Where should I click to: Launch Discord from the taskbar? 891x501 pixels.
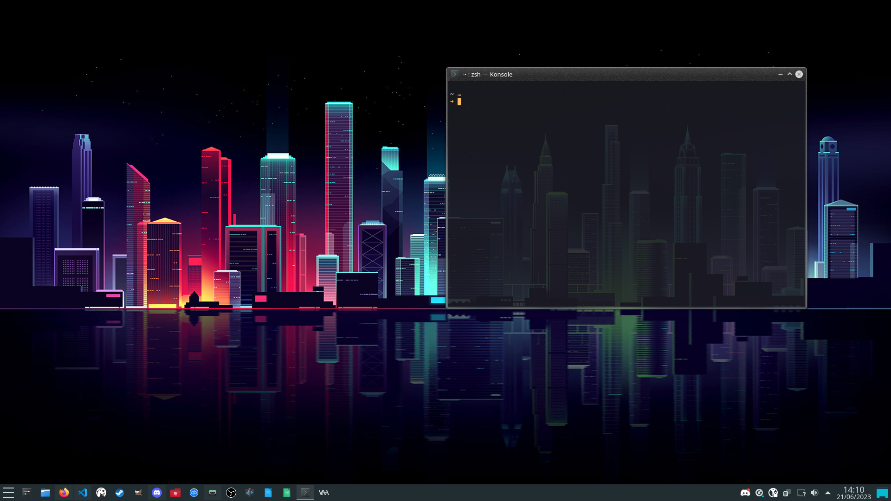pos(157,493)
